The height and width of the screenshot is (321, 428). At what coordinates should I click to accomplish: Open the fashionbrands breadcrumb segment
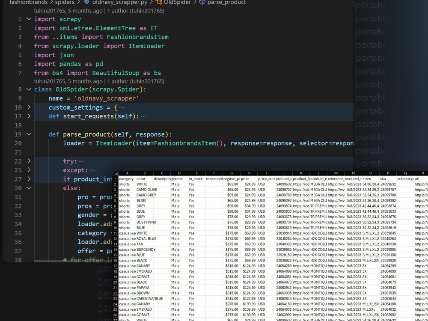[x=27, y=3]
